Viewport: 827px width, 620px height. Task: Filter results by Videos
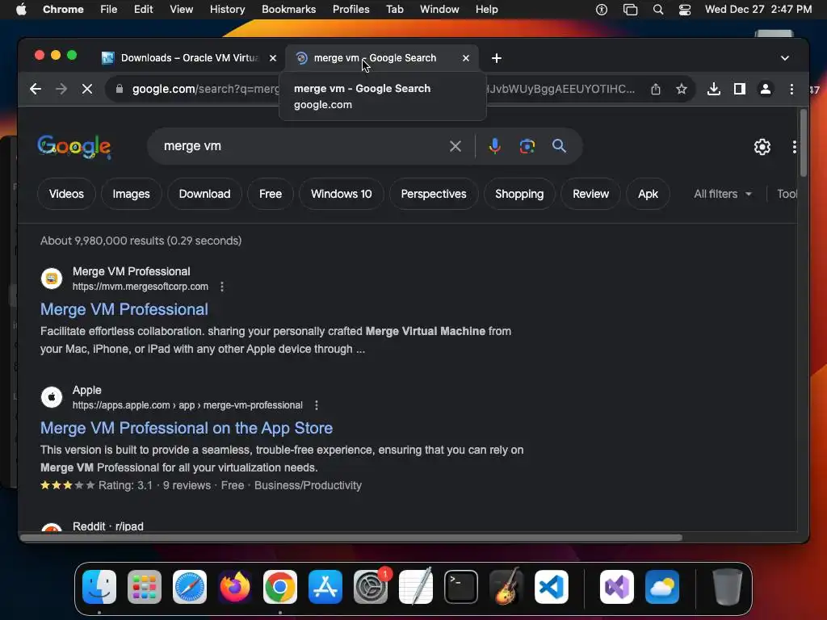66,194
